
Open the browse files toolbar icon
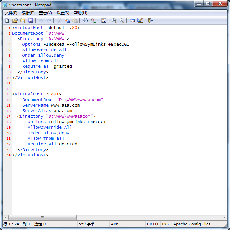(x=23, y=21)
